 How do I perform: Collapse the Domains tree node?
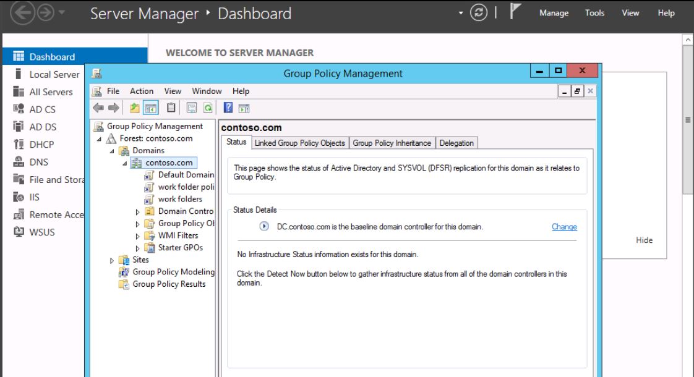point(111,151)
